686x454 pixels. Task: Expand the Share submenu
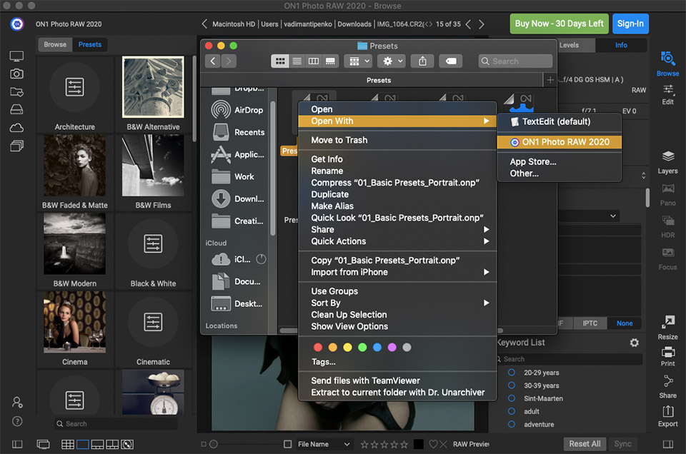[397, 229]
